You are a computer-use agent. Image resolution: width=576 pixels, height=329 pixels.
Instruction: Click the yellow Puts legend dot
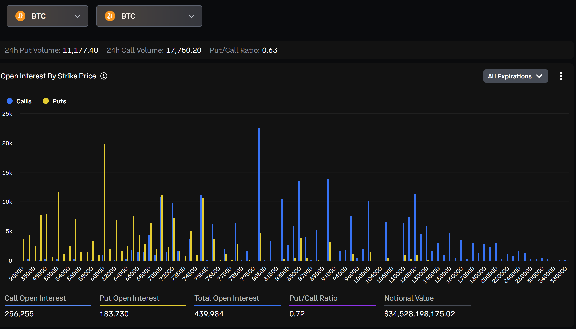tap(46, 101)
